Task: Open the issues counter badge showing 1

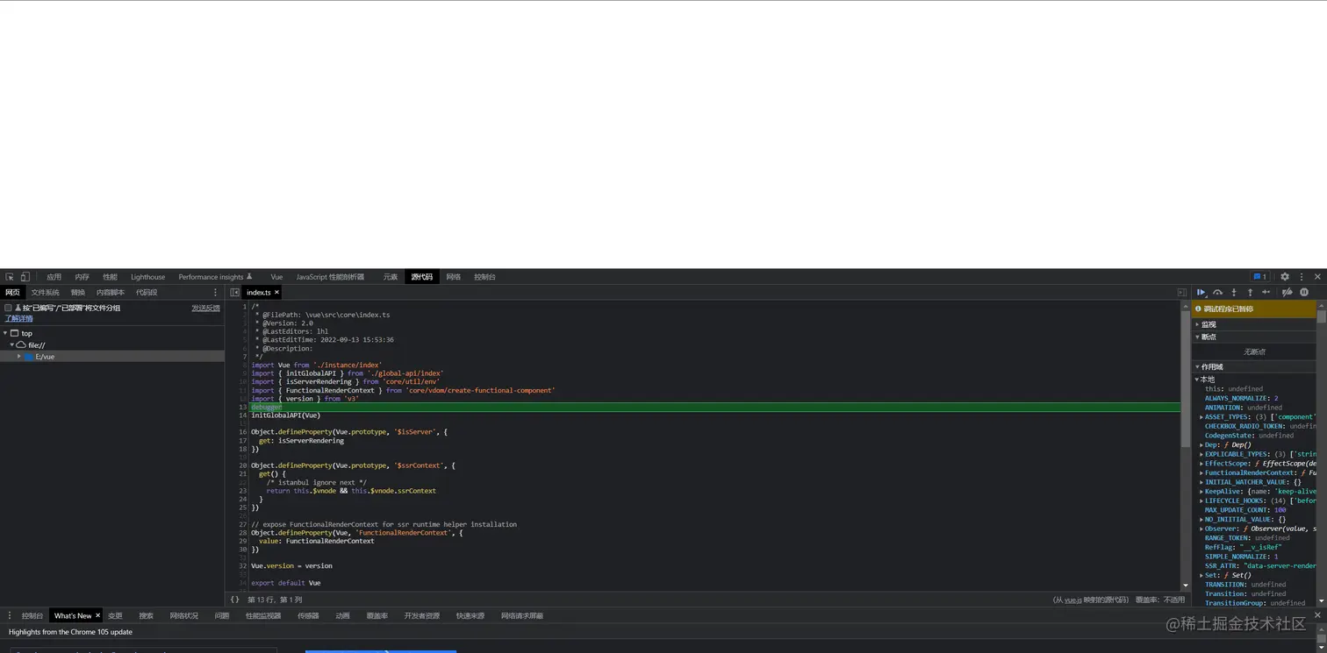Action: click(1260, 277)
